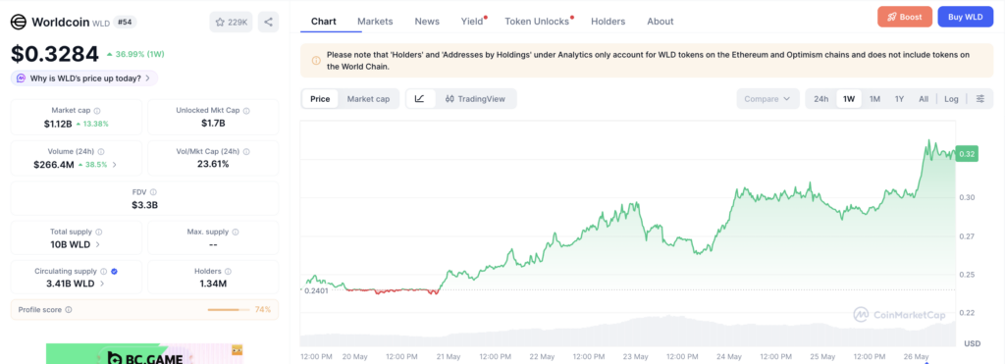Switch to TradingView candlestick chart
The width and height of the screenshot is (1005, 364).
pos(476,99)
